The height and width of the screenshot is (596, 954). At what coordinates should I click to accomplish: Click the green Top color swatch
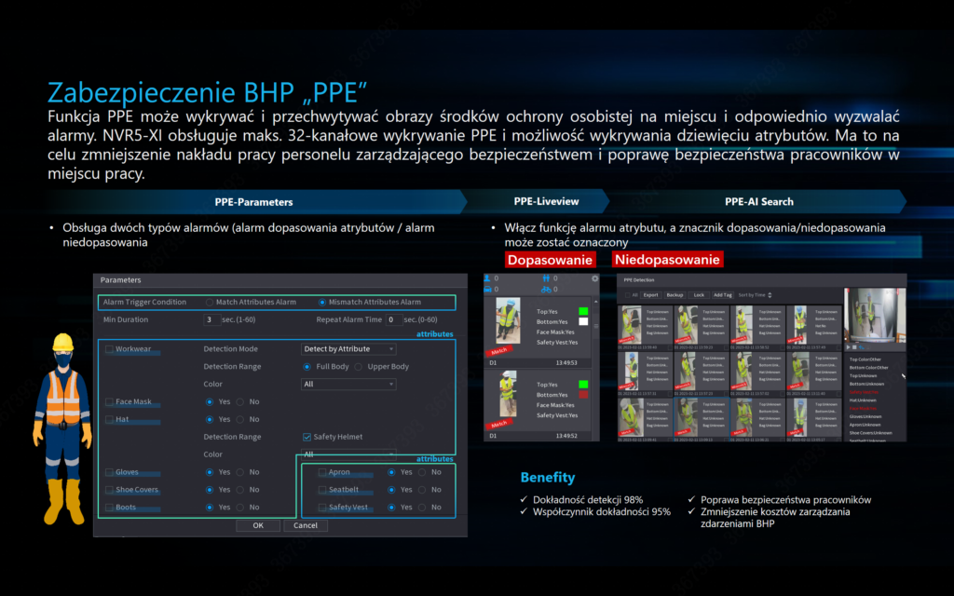coord(584,310)
